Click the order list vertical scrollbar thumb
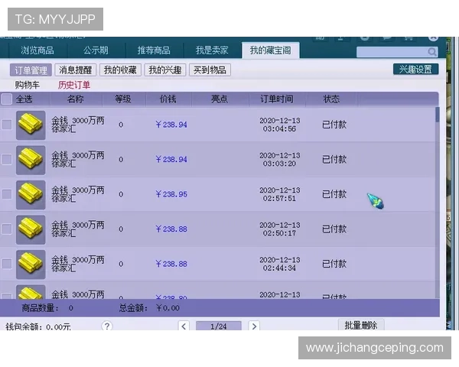Viewport: 459px width, 367px height. coord(438,115)
